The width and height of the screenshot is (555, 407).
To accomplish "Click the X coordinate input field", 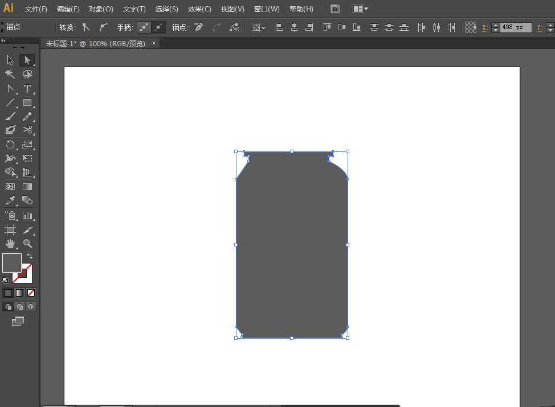I will click(x=516, y=27).
